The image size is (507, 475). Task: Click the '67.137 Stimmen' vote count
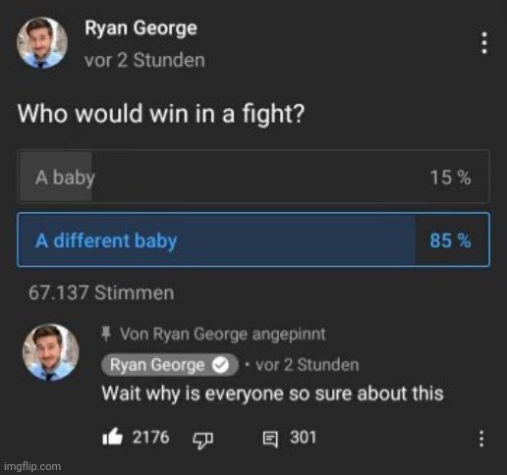tap(101, 292)
